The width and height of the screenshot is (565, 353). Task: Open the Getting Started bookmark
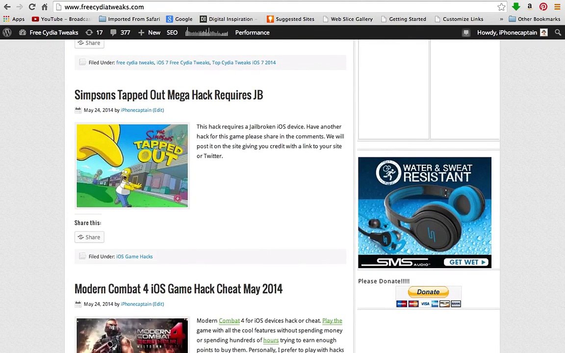coord(404,19)
